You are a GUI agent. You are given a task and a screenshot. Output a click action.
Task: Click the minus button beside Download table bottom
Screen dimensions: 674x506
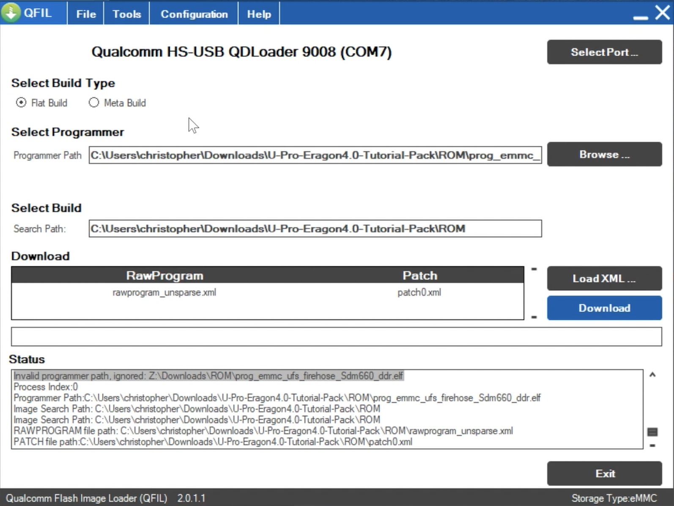[534, 317]
